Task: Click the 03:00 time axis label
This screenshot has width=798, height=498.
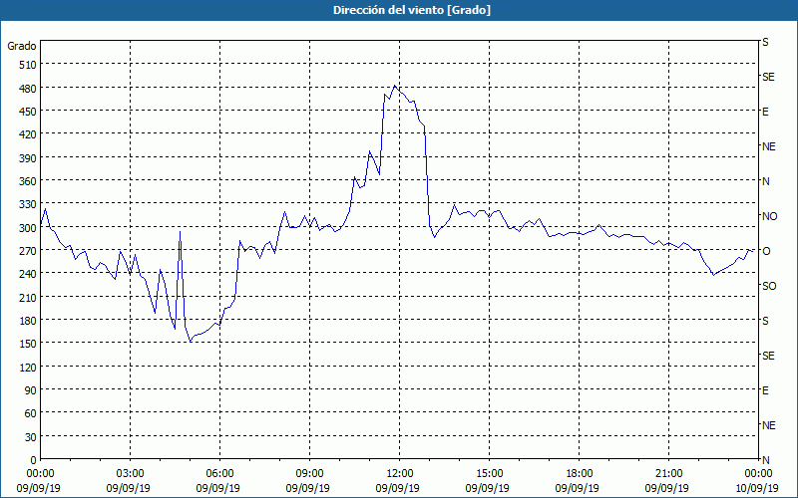Action: (x=130, y=474)
